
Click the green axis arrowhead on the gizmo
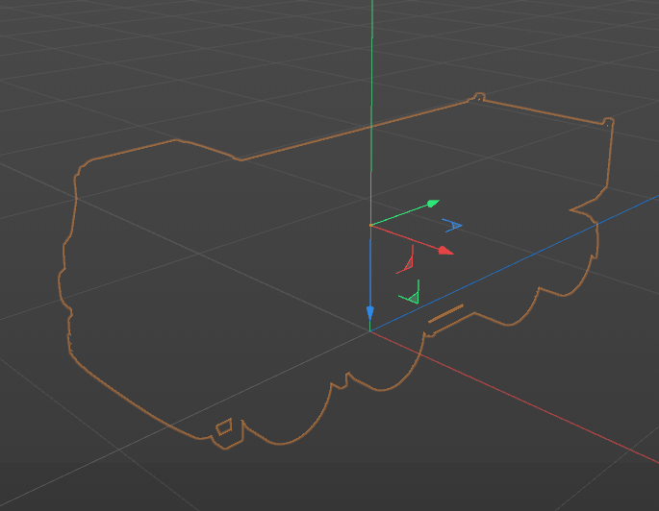click(x=433, y=204)
